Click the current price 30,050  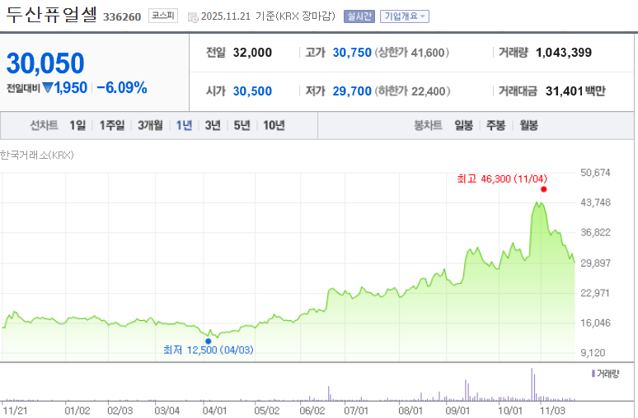coord(45,64)
